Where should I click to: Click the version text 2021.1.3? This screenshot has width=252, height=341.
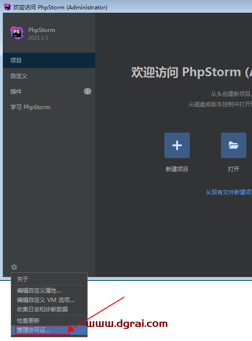[x=38, y=38]
